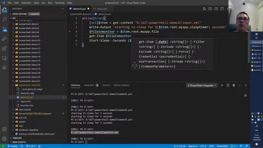The image size is (263, 148).
Task: Switch to the OUTPUT panel tab
Action: click(106, 85)
